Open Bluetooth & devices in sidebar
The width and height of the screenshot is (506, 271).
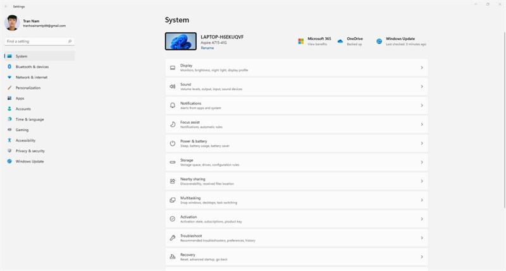(x=32, y=66)
